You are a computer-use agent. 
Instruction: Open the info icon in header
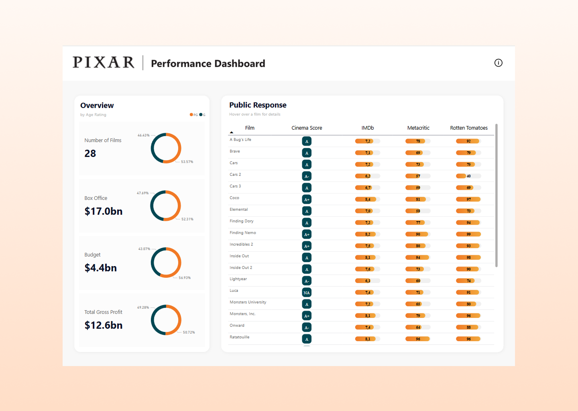click(498, 63)
